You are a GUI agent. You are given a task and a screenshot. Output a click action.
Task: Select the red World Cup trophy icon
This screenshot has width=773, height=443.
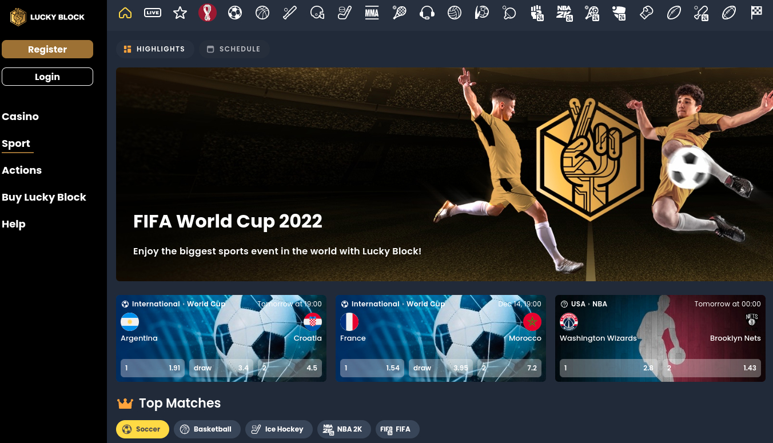(208, 13)
